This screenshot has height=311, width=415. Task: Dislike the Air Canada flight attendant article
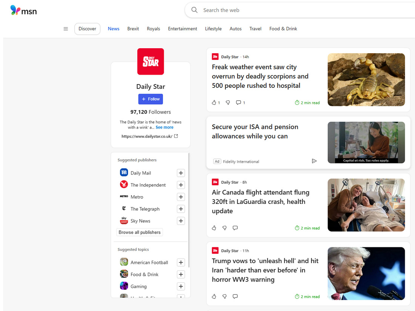pos(224,228)
